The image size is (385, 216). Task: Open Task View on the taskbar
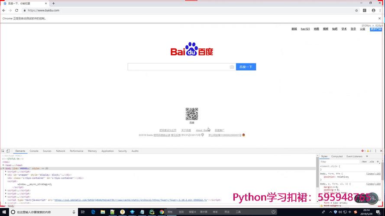83,212
